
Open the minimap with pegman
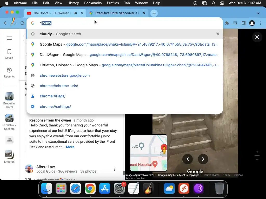[149, 153]
